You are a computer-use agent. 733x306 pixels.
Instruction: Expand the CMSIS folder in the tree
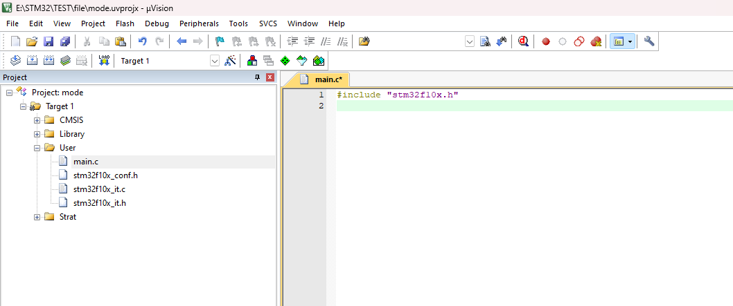[37, 120]
